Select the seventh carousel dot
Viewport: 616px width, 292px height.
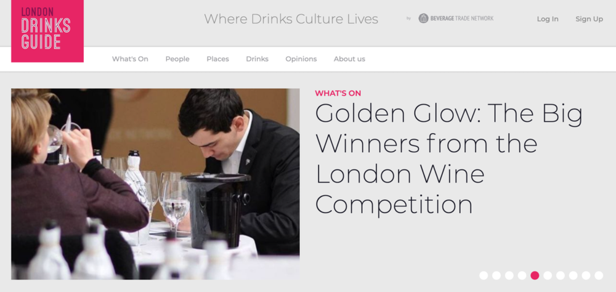[561, 275]
